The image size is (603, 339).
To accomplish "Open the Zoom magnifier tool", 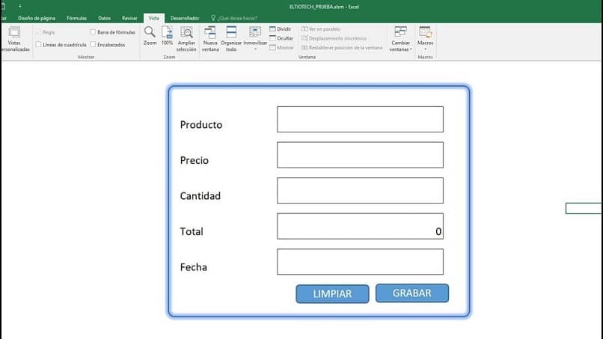I will pyautogui.click(x=150, y=36).
